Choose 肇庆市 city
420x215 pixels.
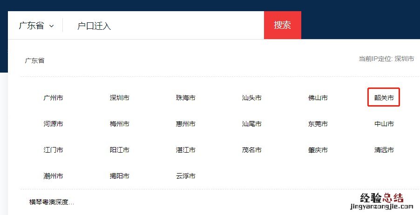point(318,150)
